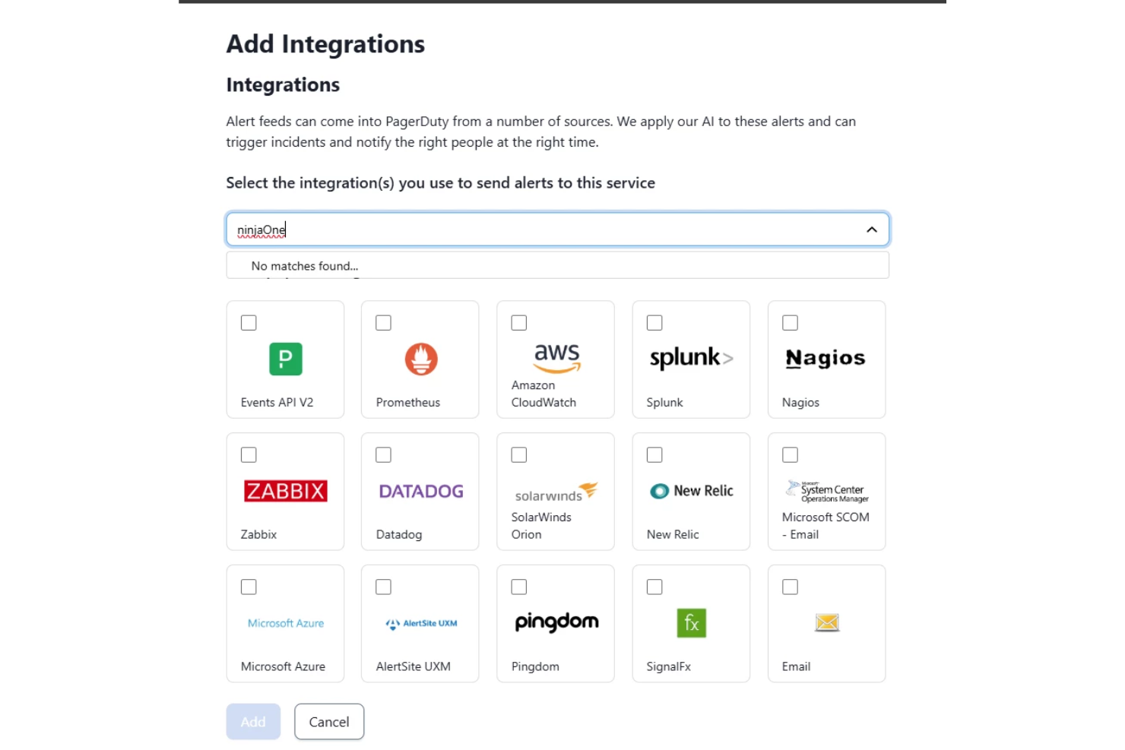Click the green Events API V2 logo
Viewport: 1125px width, 750px height.
286,359
